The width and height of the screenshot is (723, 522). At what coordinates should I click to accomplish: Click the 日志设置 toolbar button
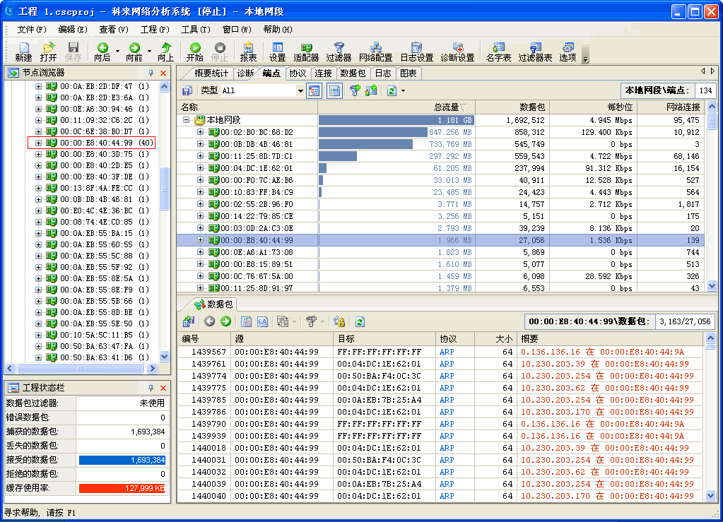pyautogui.click(x=416, y=52)
